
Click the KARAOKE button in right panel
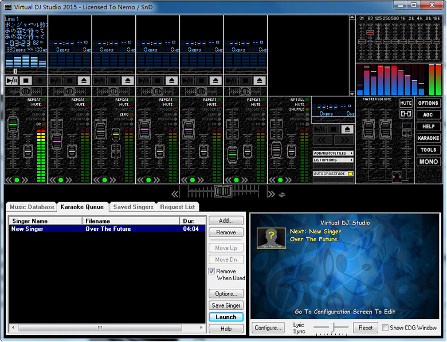click(x=428, y=138)
